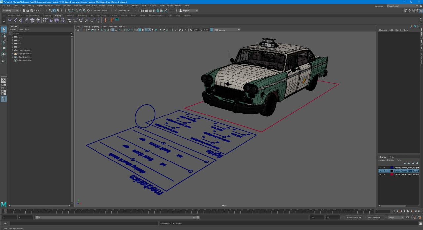423x230 pixels.
Task: Toggle the Outliner panel layout icon
Action: pos(3,99)
